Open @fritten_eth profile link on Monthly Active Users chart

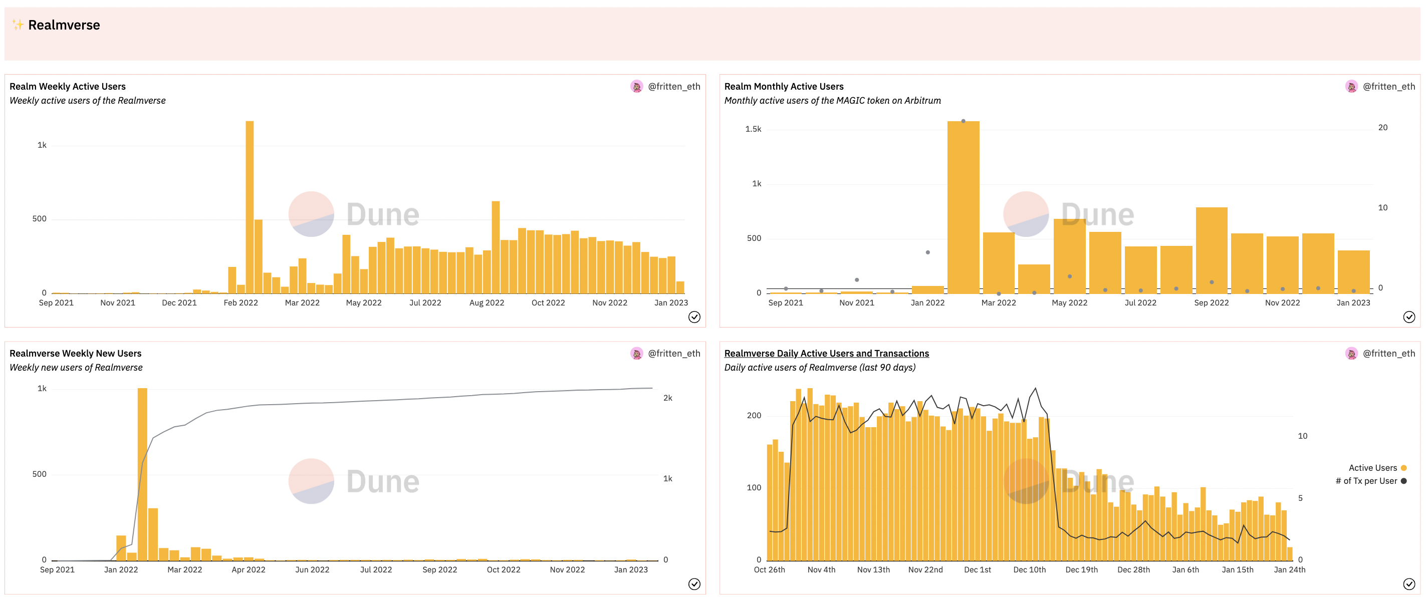(1388, 86)
